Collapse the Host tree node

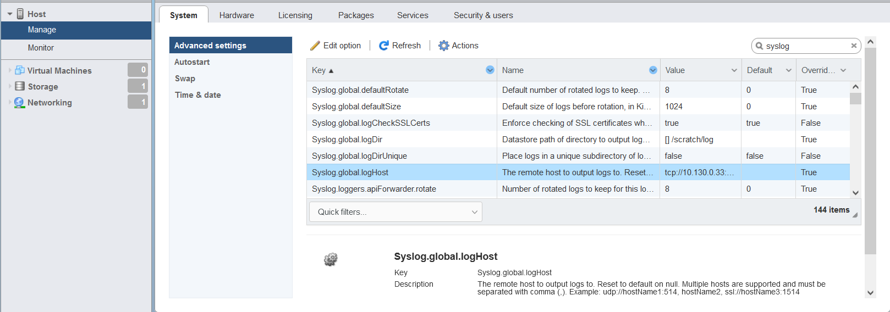point(10,14)
